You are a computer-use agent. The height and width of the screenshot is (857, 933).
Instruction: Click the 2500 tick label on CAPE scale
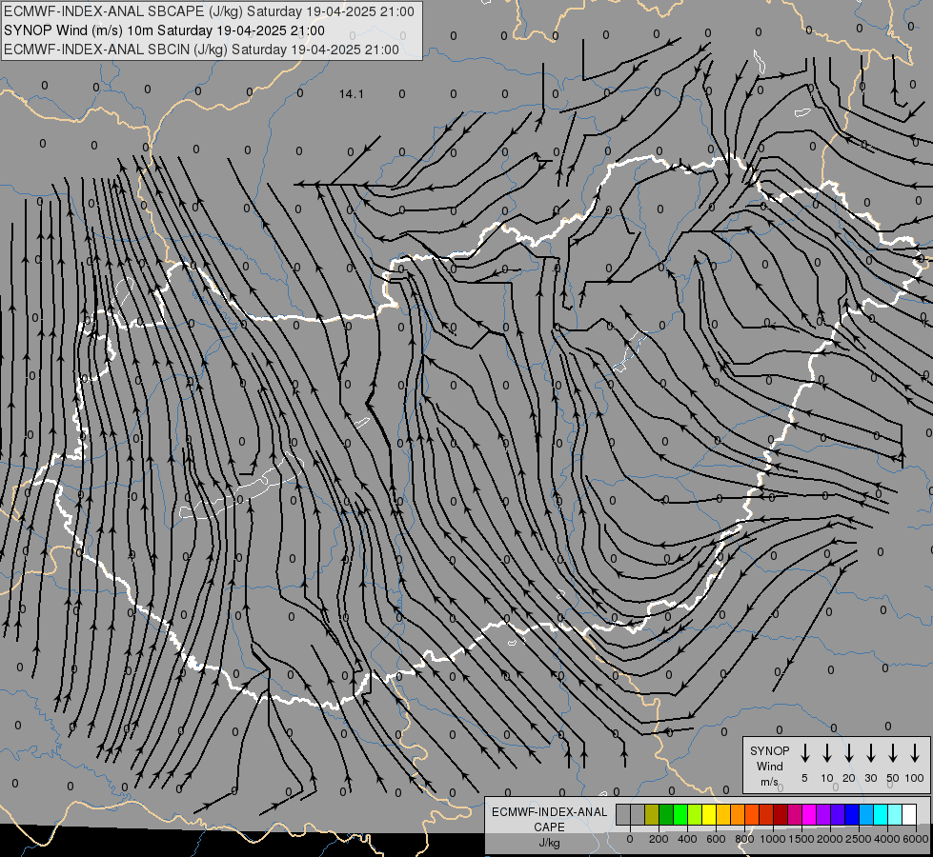(x=859, y=839)
